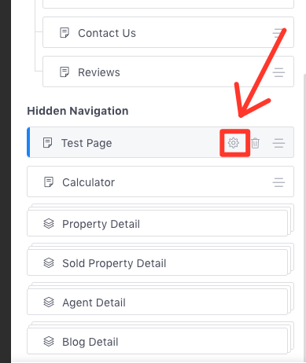306x363 pixels.
Task: Open the Sold Property Detail template
Action: tap(157, 262)
